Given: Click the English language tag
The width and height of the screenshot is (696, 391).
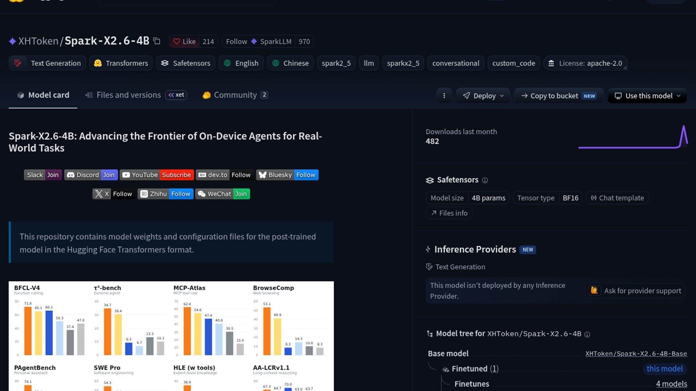Looking at the screenshot, I should pos(241,63).
